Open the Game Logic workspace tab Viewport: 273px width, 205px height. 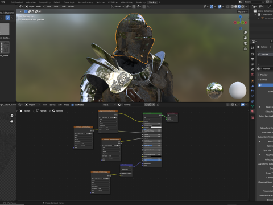click(x=69, y=2)
